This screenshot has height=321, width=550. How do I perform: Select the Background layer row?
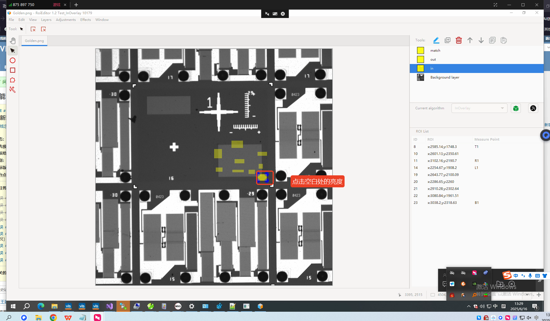pos(477,77)
